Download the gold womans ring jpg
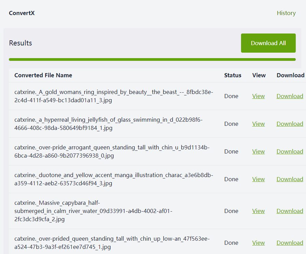Screen dimensions: 306x254 pyautogui.click(x=290, y=96)
